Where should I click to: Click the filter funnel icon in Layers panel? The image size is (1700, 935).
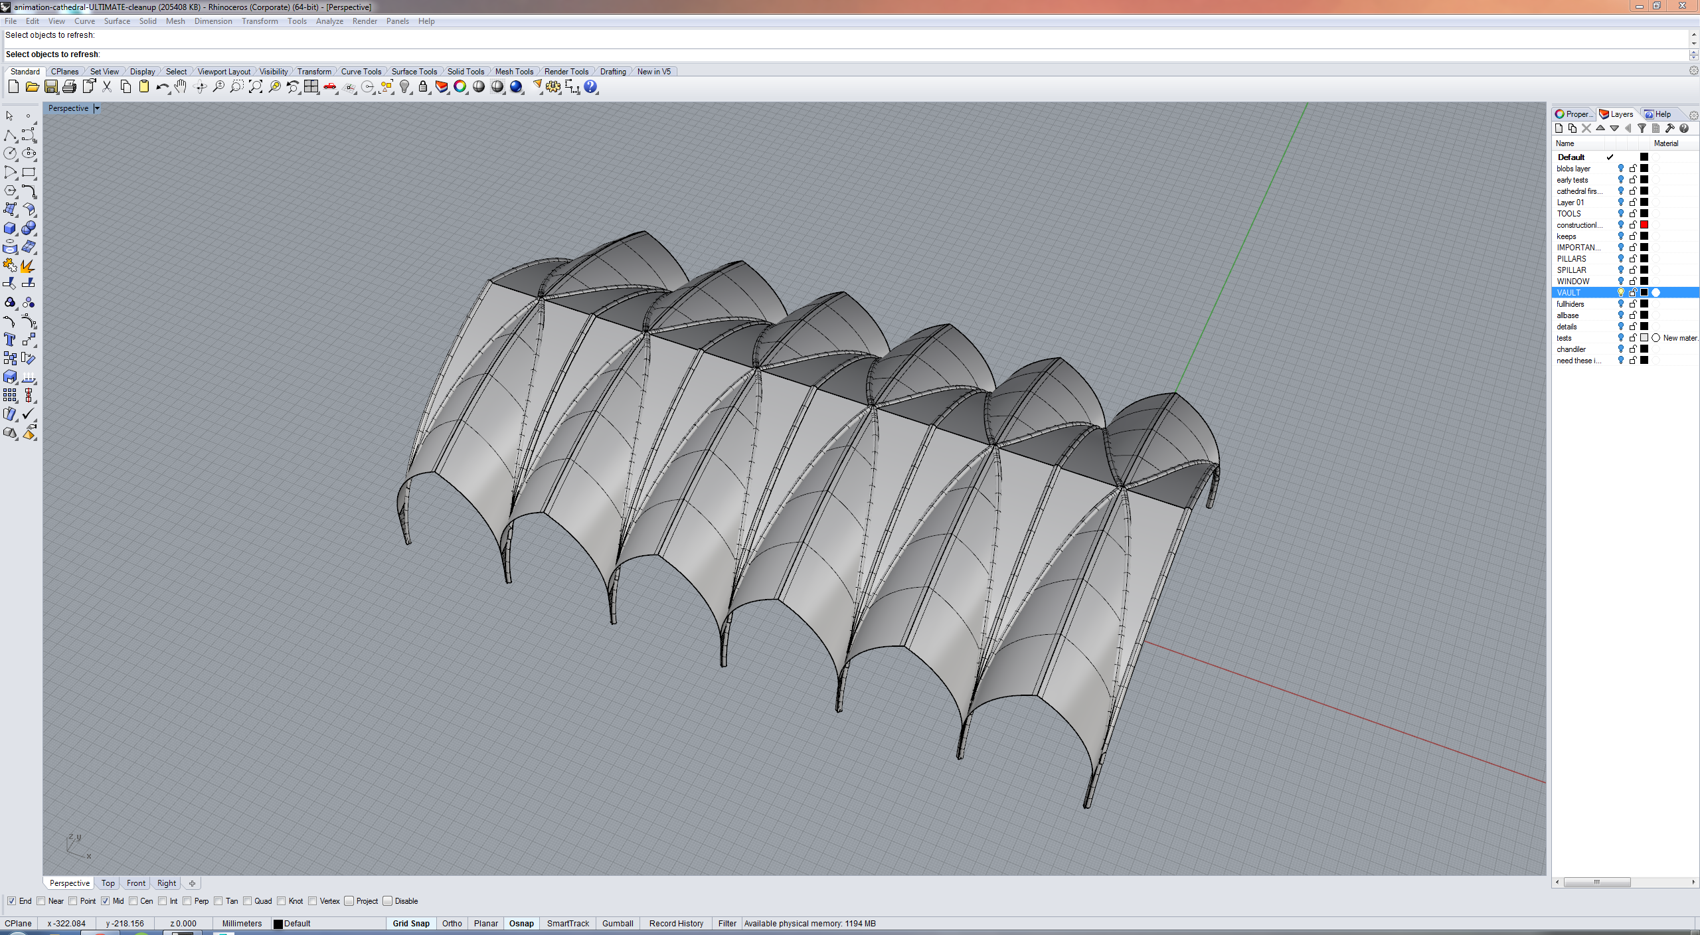1642,129
